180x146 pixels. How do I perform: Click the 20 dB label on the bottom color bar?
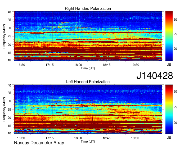[175, 123]
